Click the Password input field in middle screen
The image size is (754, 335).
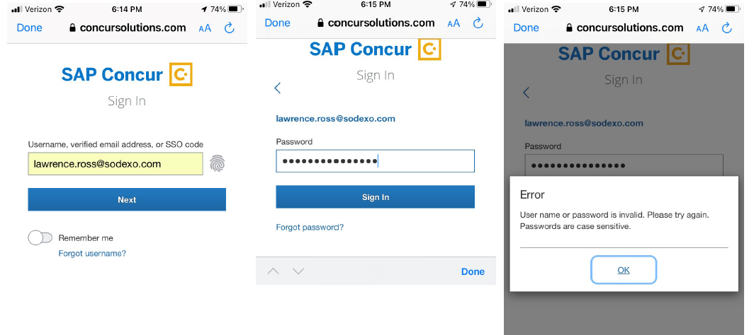(x=375, y=161)
